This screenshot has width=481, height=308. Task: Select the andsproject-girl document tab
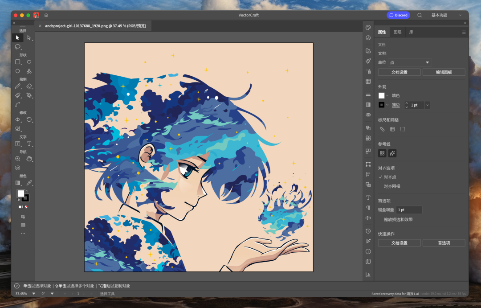pyautogui.click(x=95, y=26)
